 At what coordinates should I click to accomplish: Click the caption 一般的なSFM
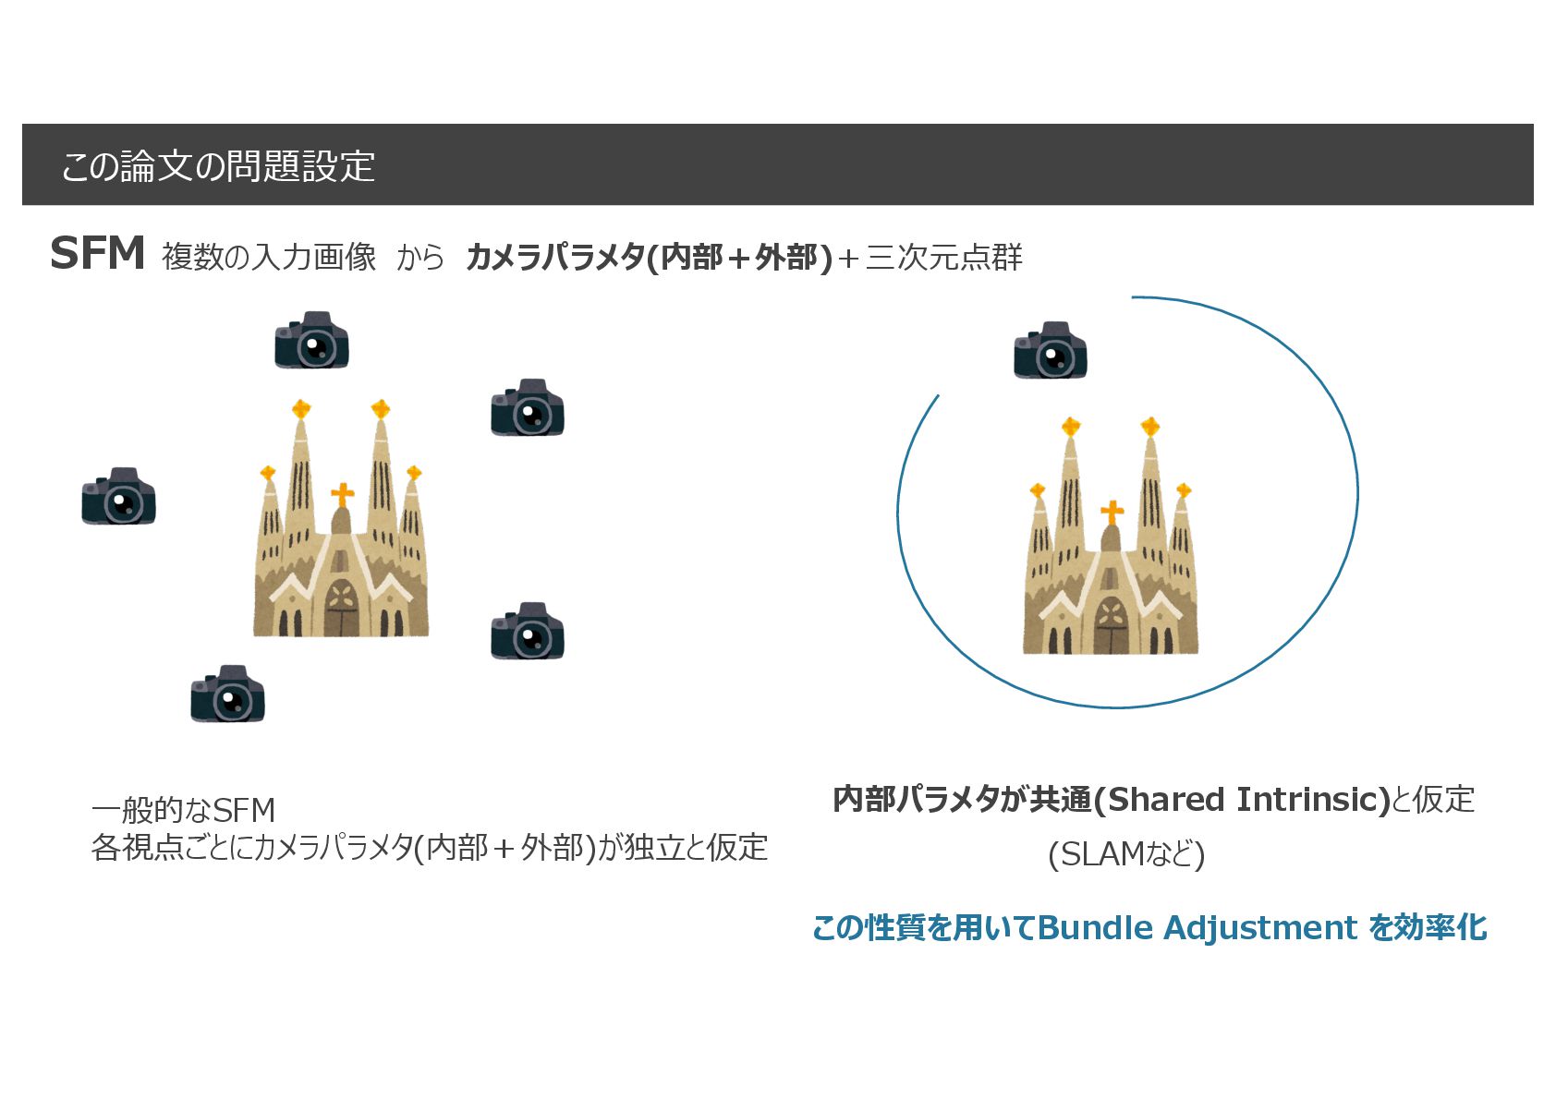coord(183,810)
